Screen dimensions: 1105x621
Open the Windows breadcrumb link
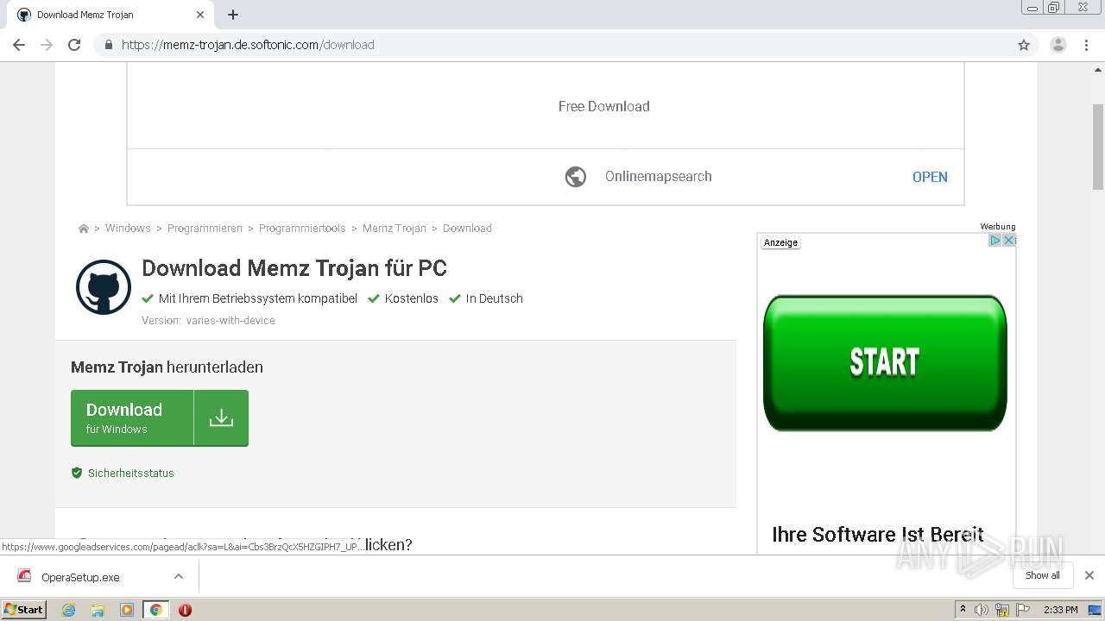tap(128, 229)
